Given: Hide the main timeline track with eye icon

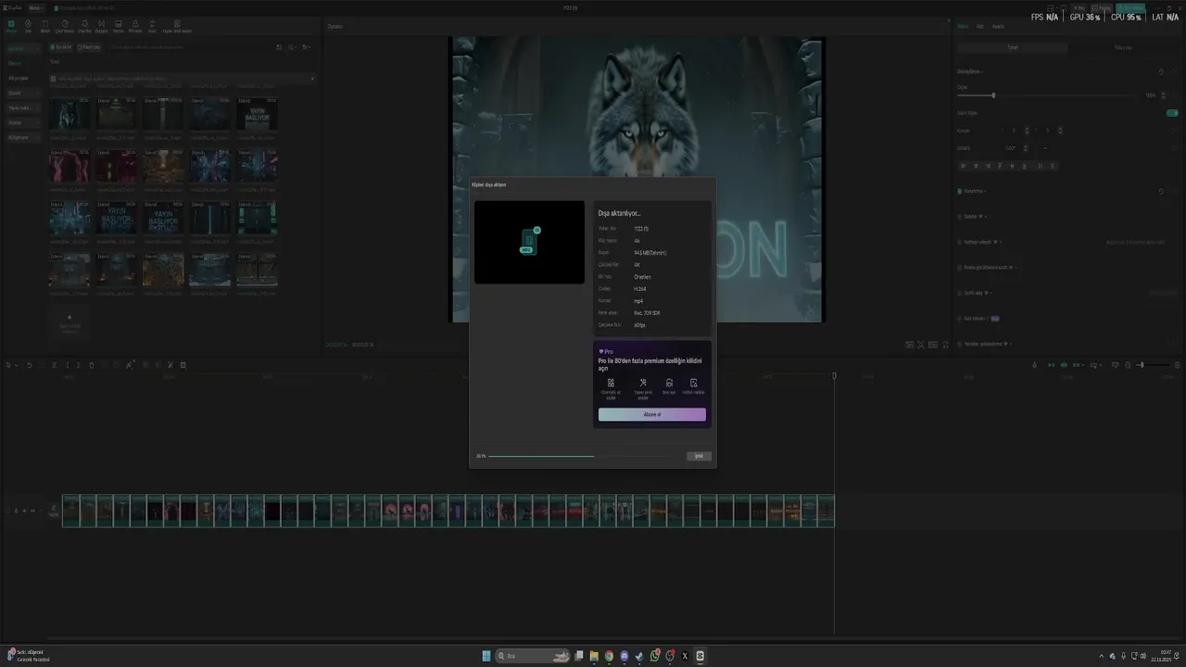Looking at the screenshot, I should 24,510.
